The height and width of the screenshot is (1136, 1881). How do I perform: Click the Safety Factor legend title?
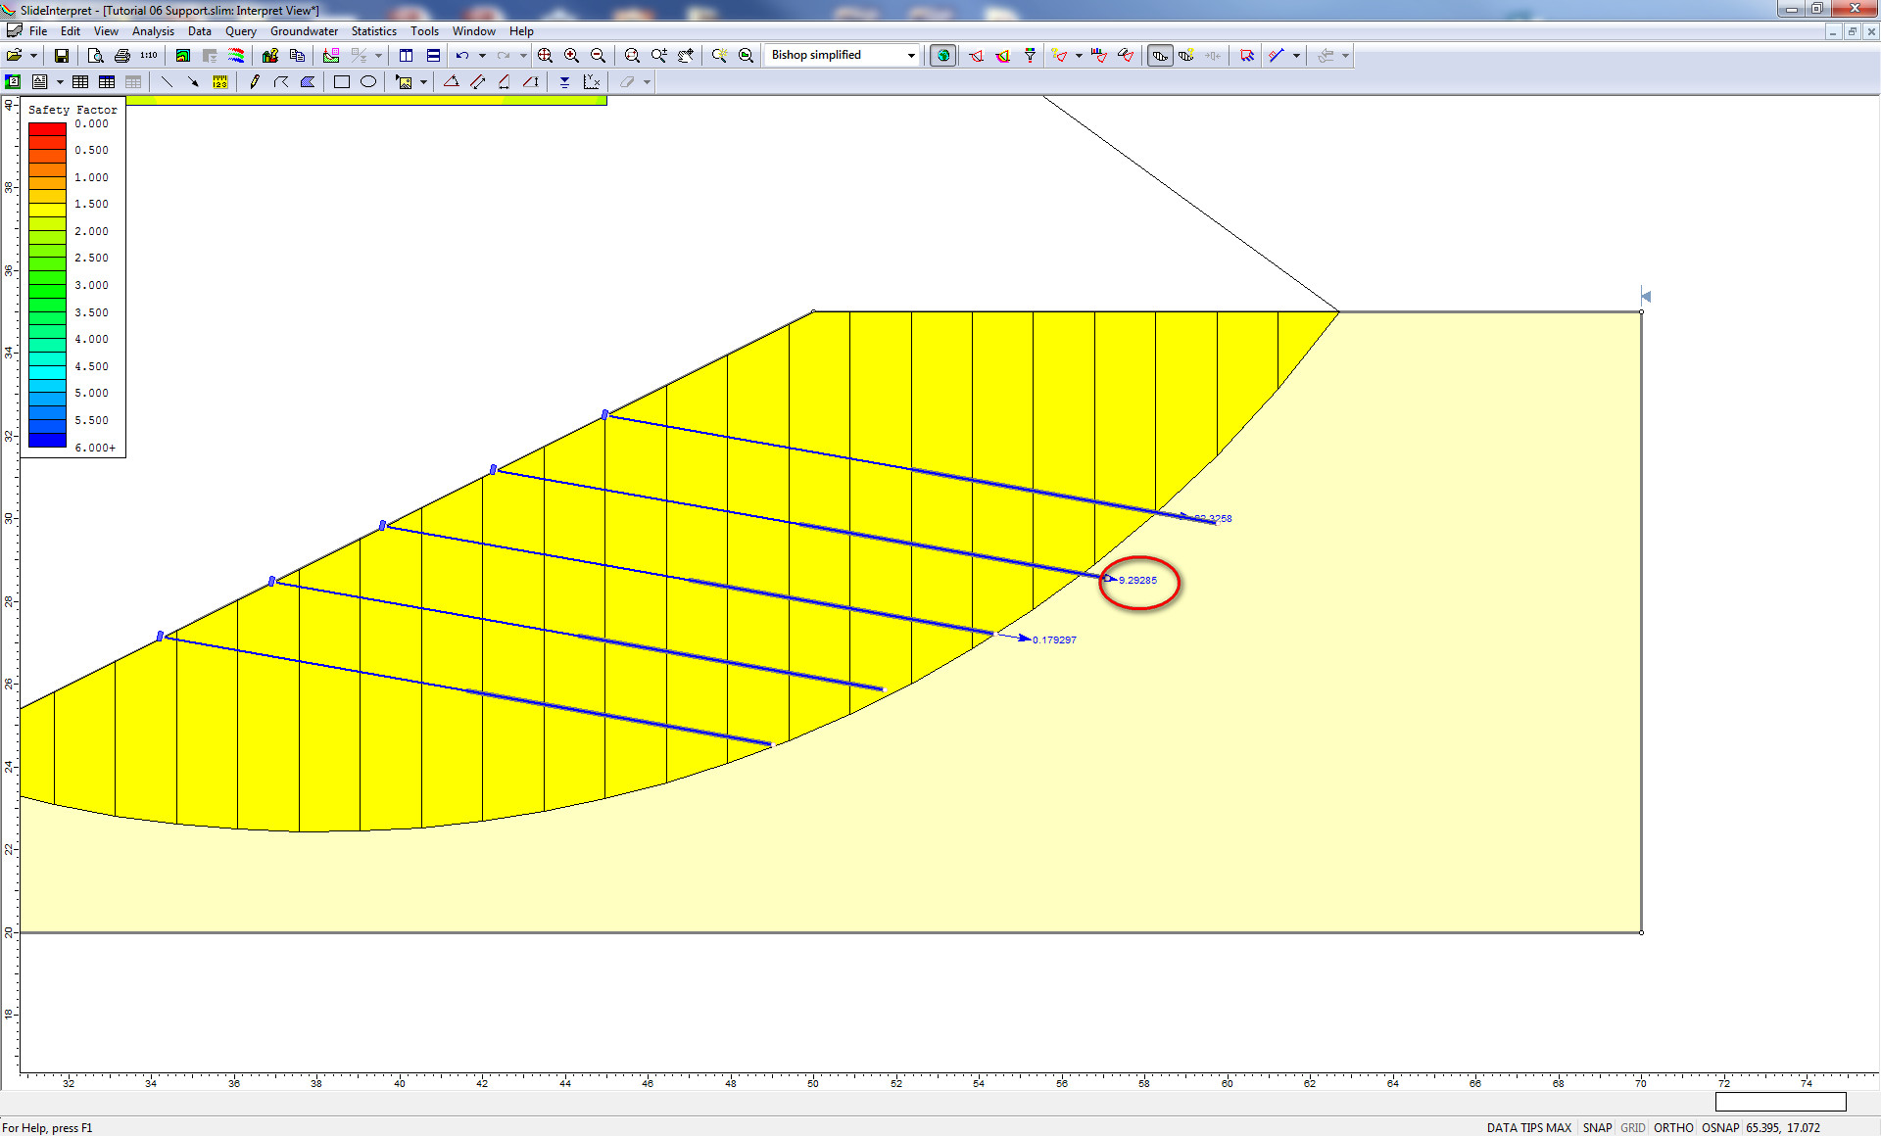(x=72, y=110)
